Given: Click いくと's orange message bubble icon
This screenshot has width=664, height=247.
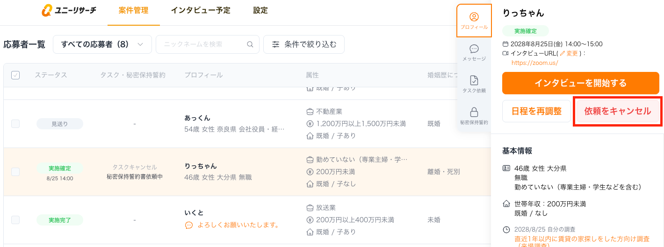Looking at the screenshot, I should [x=189, y=225].
